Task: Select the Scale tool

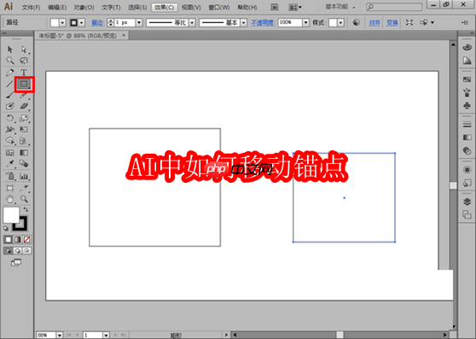Action: click(24, 118)
